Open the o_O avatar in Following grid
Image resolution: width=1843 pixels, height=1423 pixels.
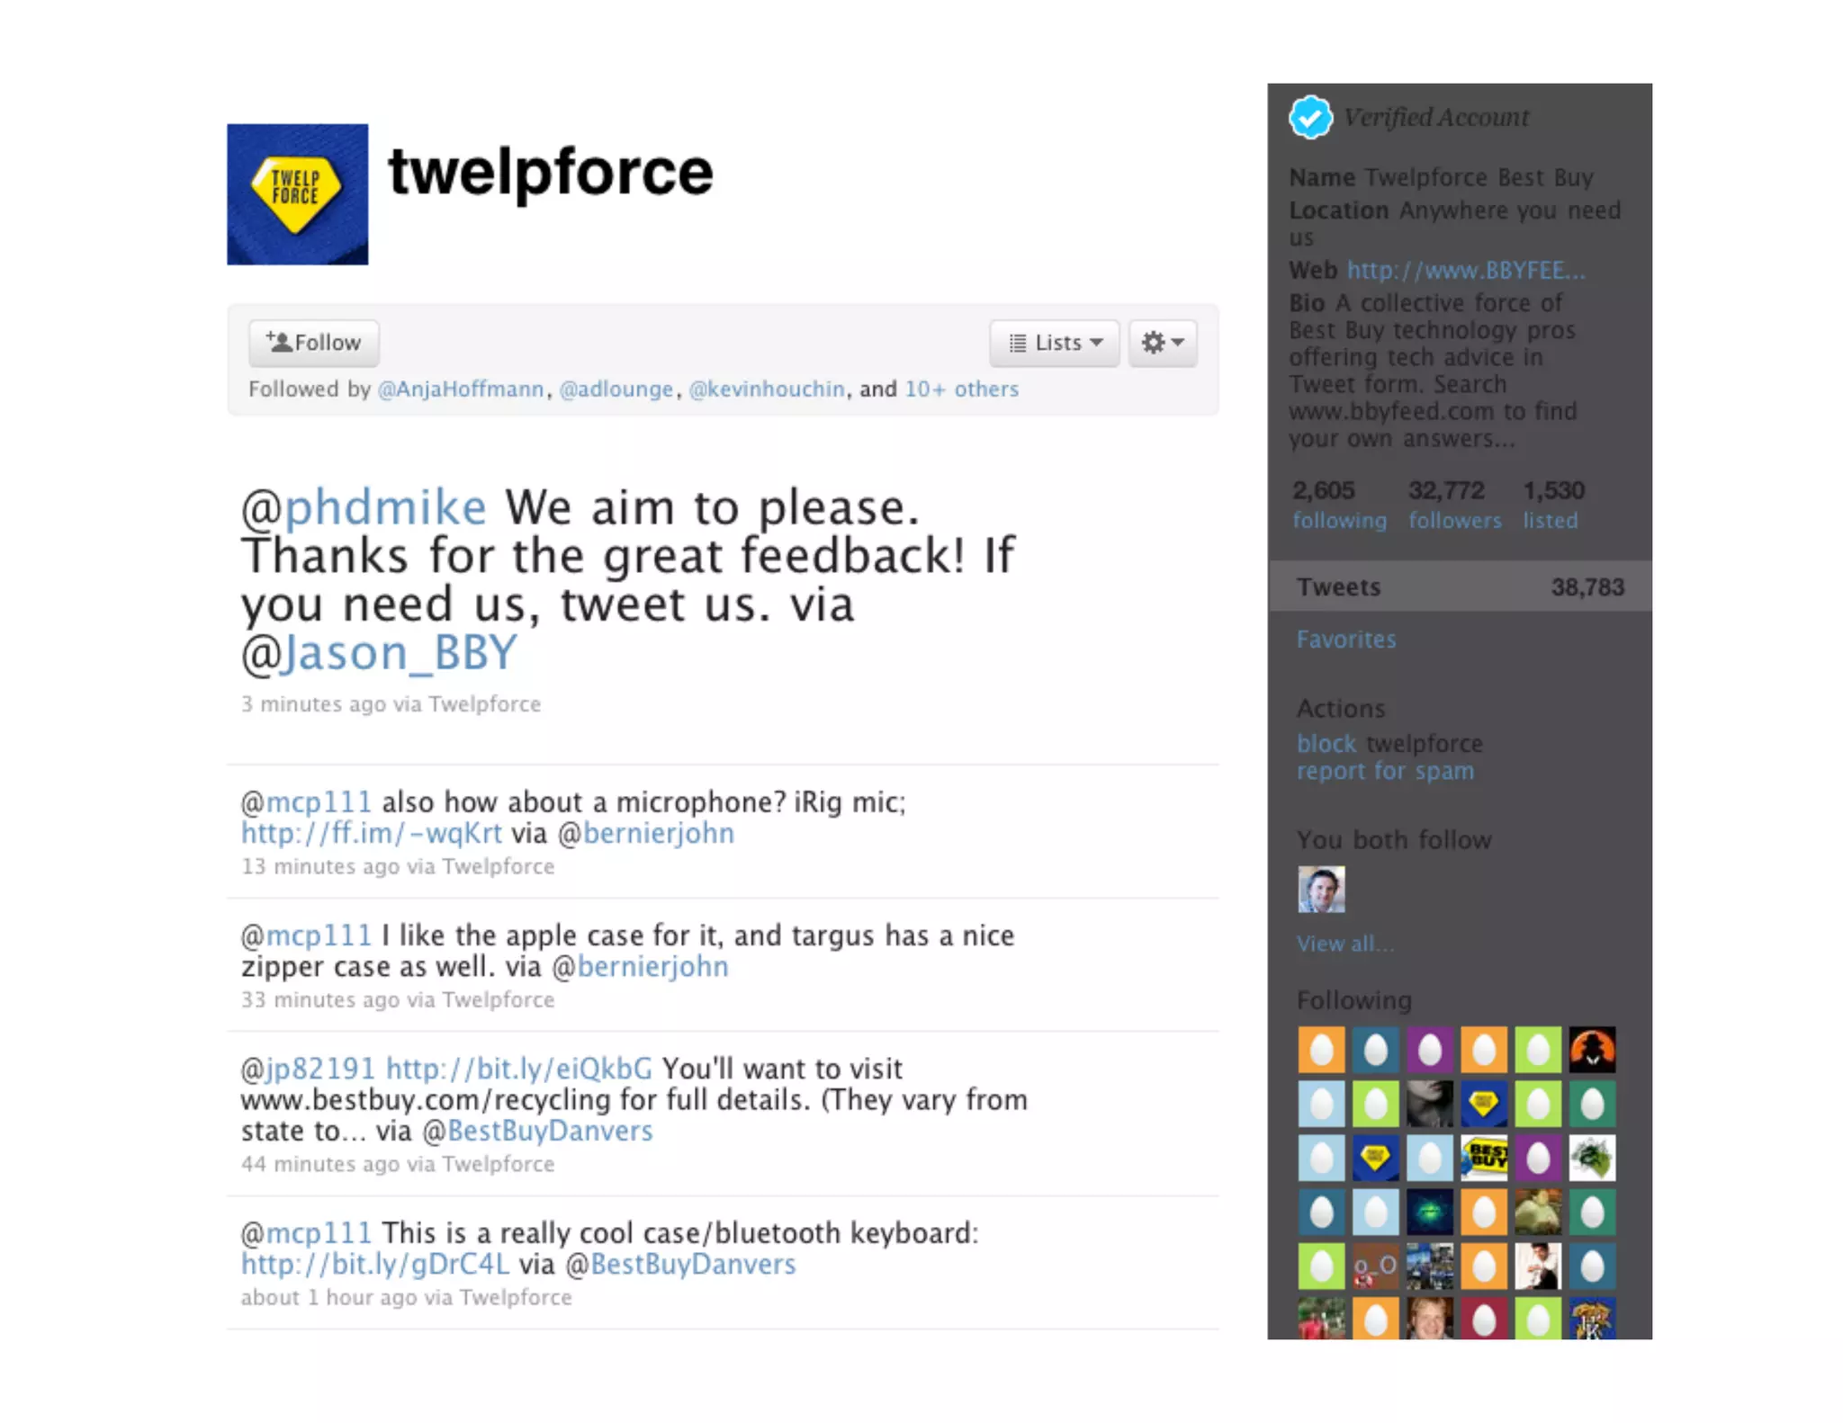point(1375,1266)
